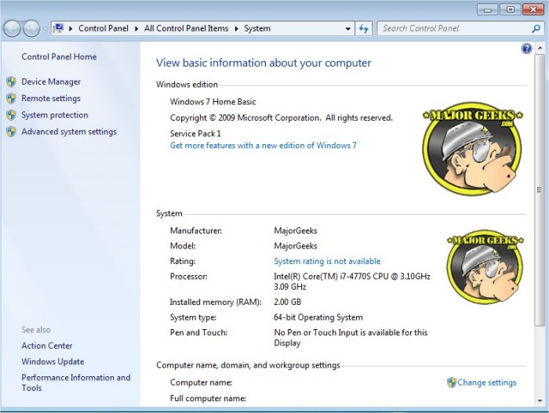The image size is (549, 413).
Task: Open Advanced system settings link
Action: click(x=69, y=132)
